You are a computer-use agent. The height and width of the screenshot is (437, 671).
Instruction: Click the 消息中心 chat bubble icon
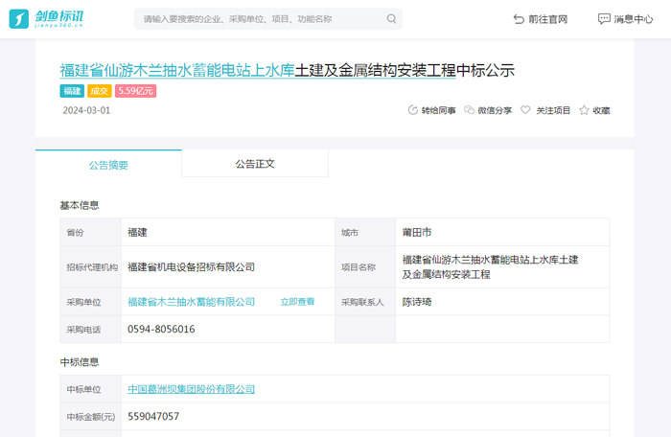(x=604, y=19)
